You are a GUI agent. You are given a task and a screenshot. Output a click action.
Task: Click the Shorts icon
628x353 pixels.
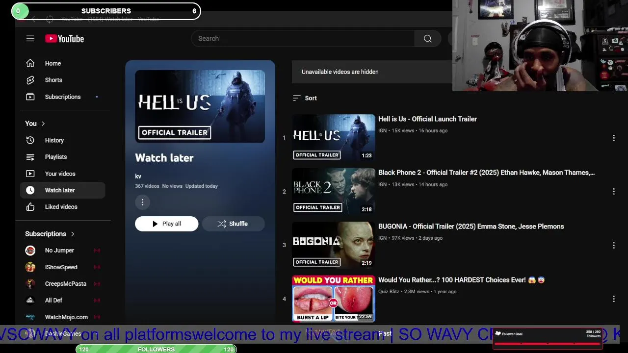point(30,80)
